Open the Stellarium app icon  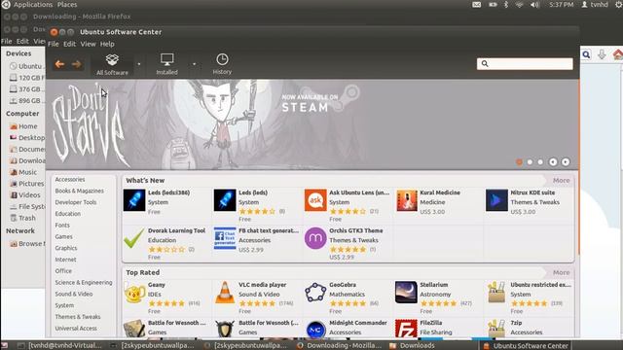tap(406, 293)
